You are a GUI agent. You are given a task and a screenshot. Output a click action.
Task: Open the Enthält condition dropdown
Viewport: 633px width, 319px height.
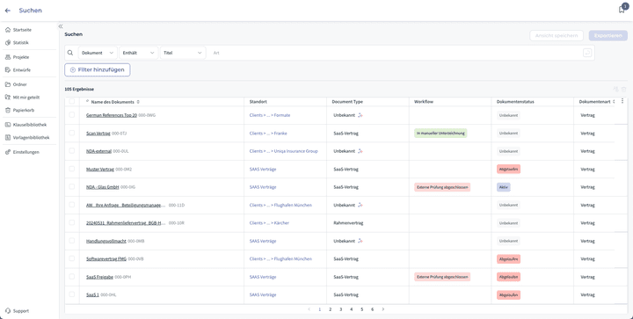[139, 53]
